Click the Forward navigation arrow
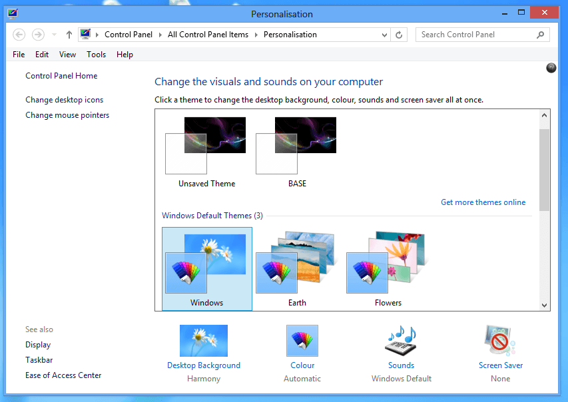 38,35
